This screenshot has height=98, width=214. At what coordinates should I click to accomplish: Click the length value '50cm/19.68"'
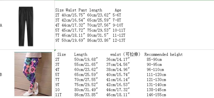[86, 59]
